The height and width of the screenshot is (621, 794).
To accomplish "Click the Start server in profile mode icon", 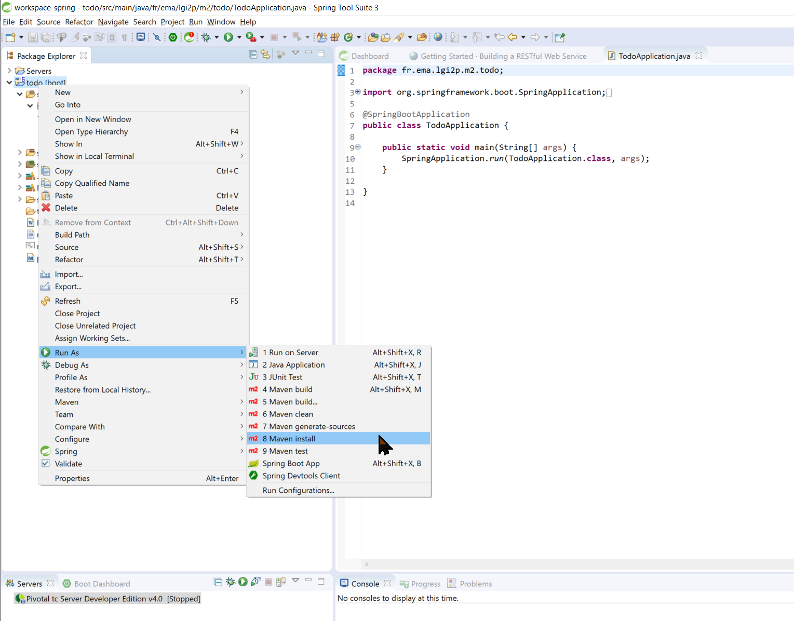I will click(255, 582).
